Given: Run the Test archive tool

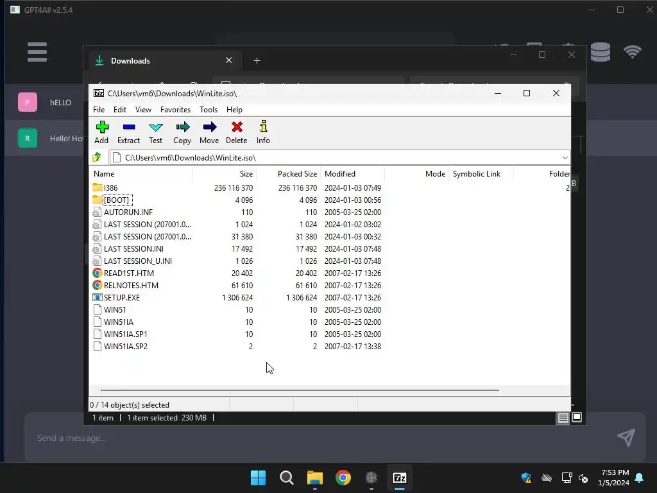Looking at the screenshot, I should coord(155,127).
